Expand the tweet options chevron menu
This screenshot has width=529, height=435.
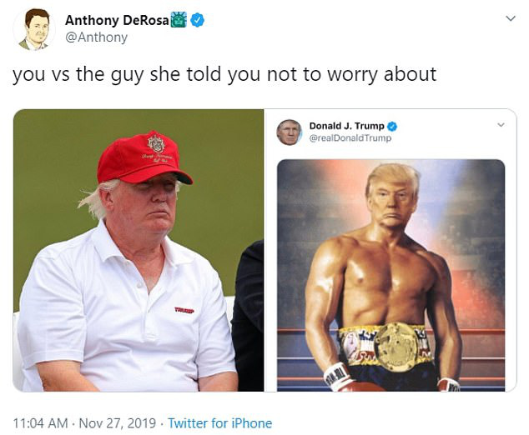511,18
